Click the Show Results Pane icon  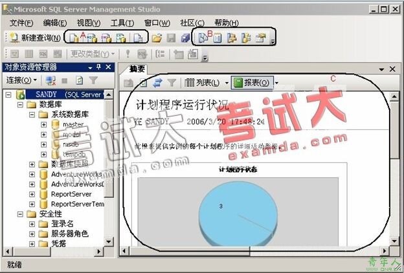coord(57,54)
